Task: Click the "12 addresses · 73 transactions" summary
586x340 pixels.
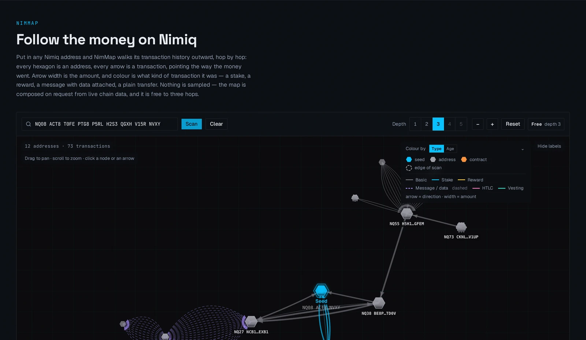Action: [67, 146]
